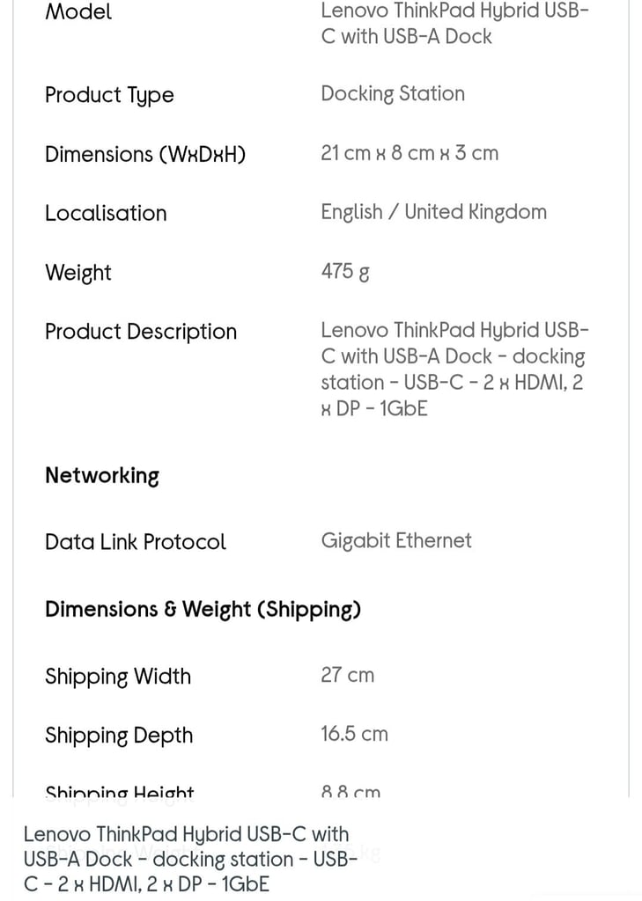Select the English / United Kingdom value
642x901 pixels.
coord(434,212)
